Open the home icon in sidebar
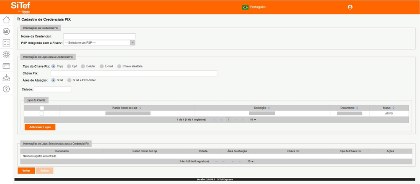 (6, 20)
